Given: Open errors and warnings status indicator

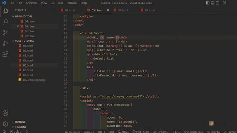Looking at the screenshot, I should click(16, 132).
